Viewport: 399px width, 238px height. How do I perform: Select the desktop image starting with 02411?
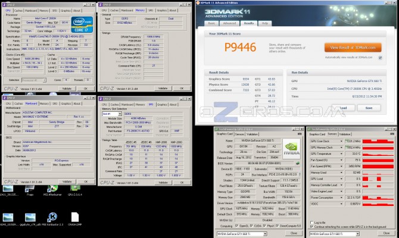[8, 189]
